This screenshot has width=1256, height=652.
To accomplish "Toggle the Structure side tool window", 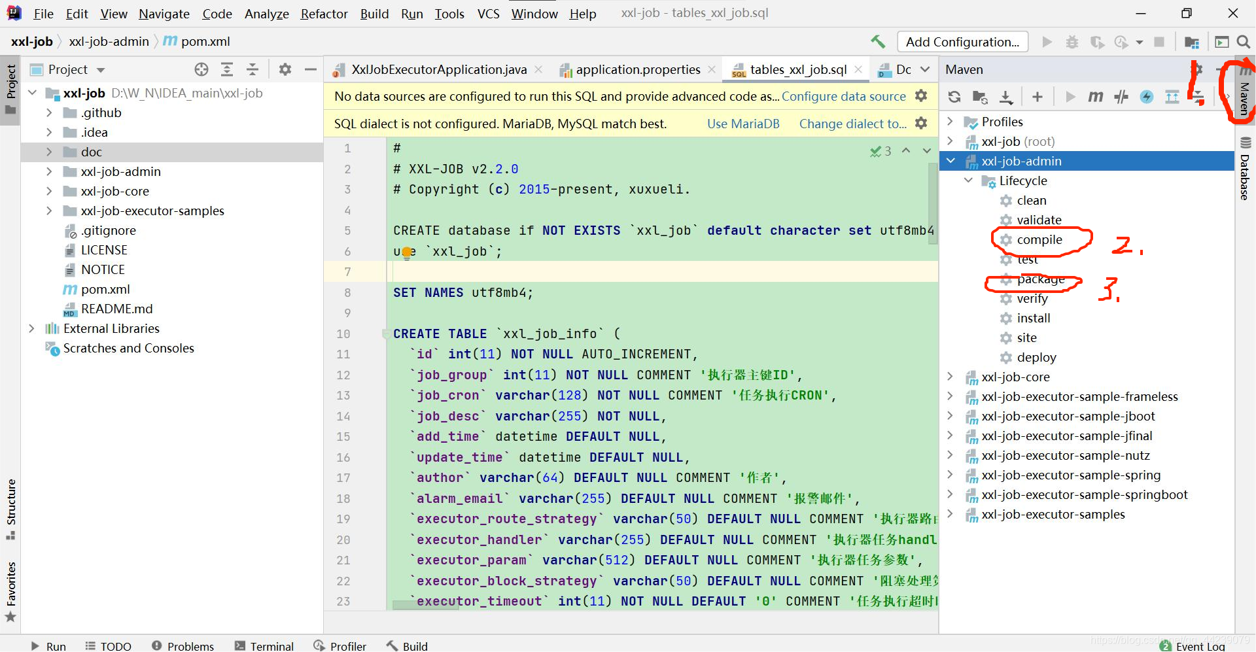I will (x=11, y=509).
